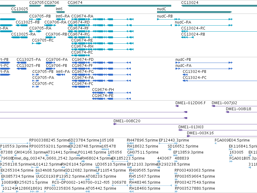Screen dimensions: 257x193
Task: Select the CG9705 gene label
Action: point(36,3)
